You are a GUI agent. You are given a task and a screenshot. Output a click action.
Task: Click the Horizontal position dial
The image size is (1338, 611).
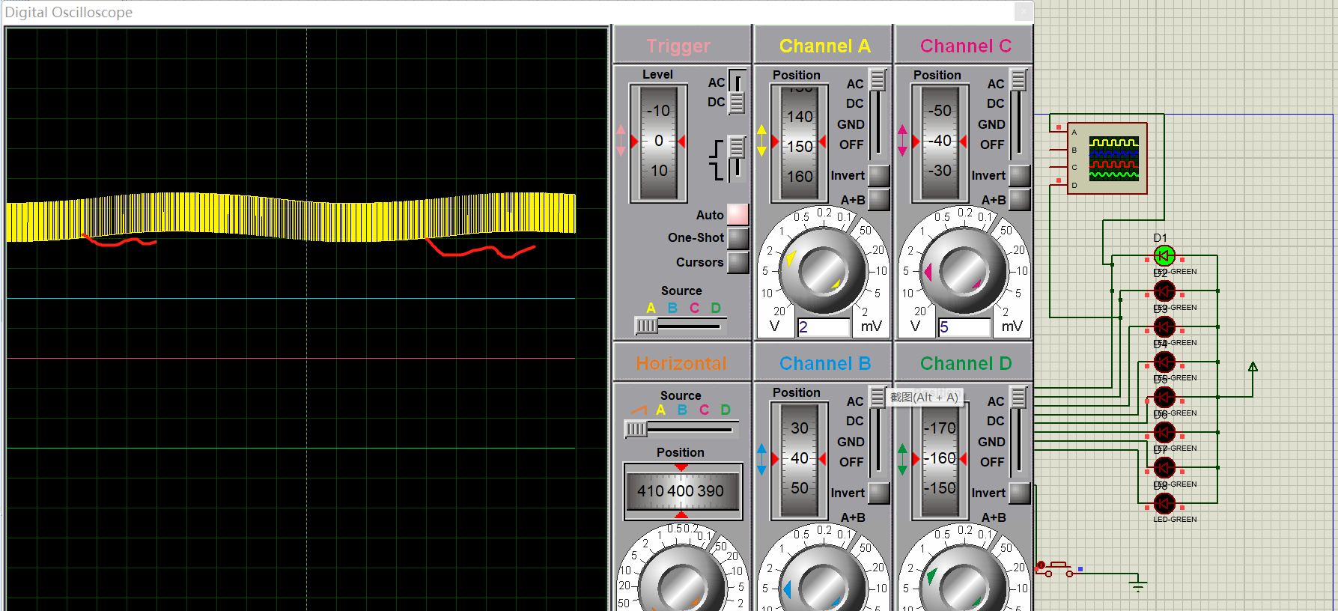coord(683,491)
